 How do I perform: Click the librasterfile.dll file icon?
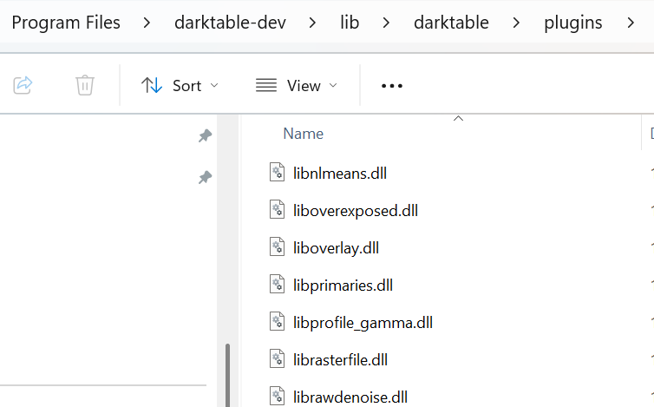278,359
